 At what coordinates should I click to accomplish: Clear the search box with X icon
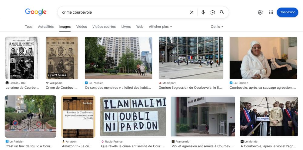point(192,12)
